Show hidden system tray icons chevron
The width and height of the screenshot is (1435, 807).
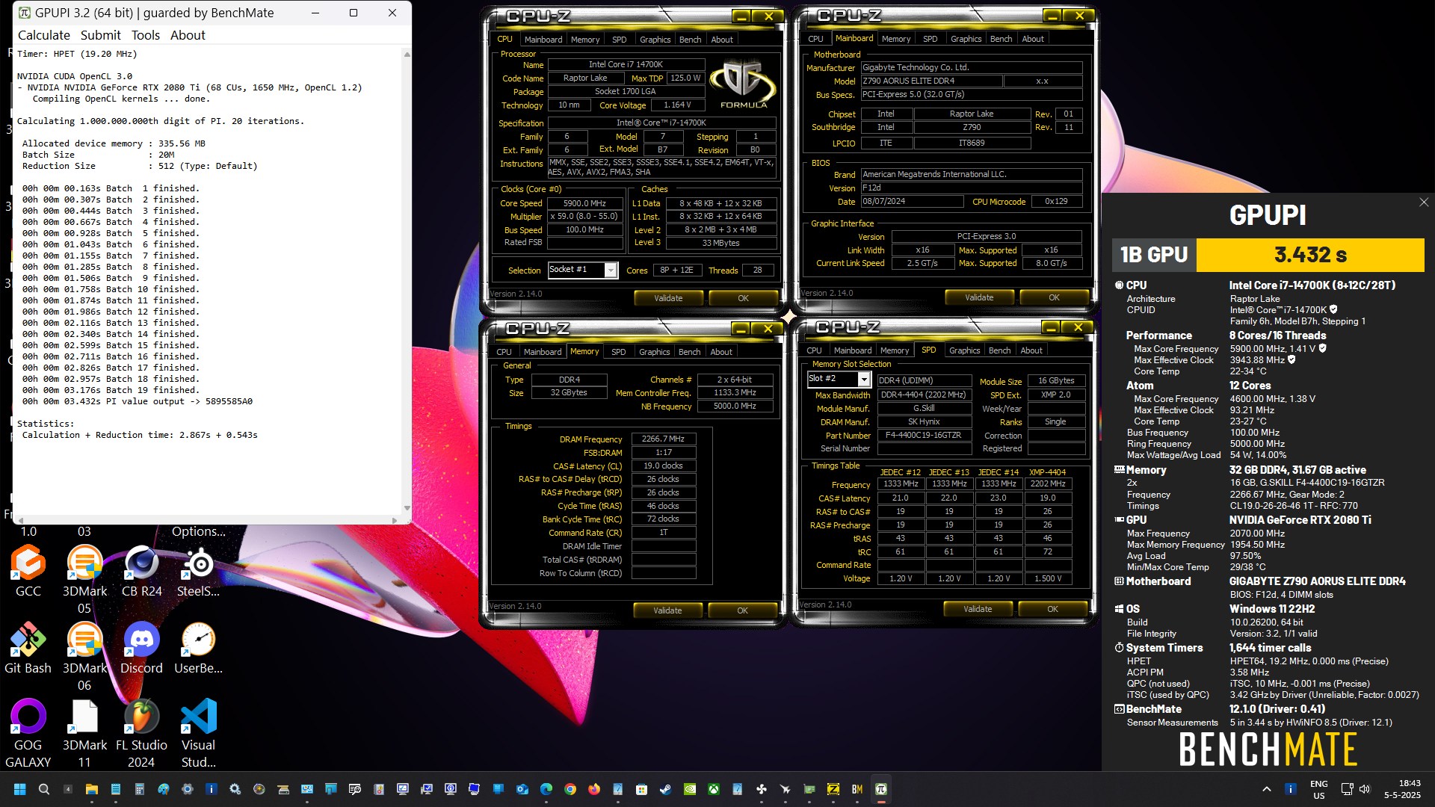click(x=1266, y=789)
